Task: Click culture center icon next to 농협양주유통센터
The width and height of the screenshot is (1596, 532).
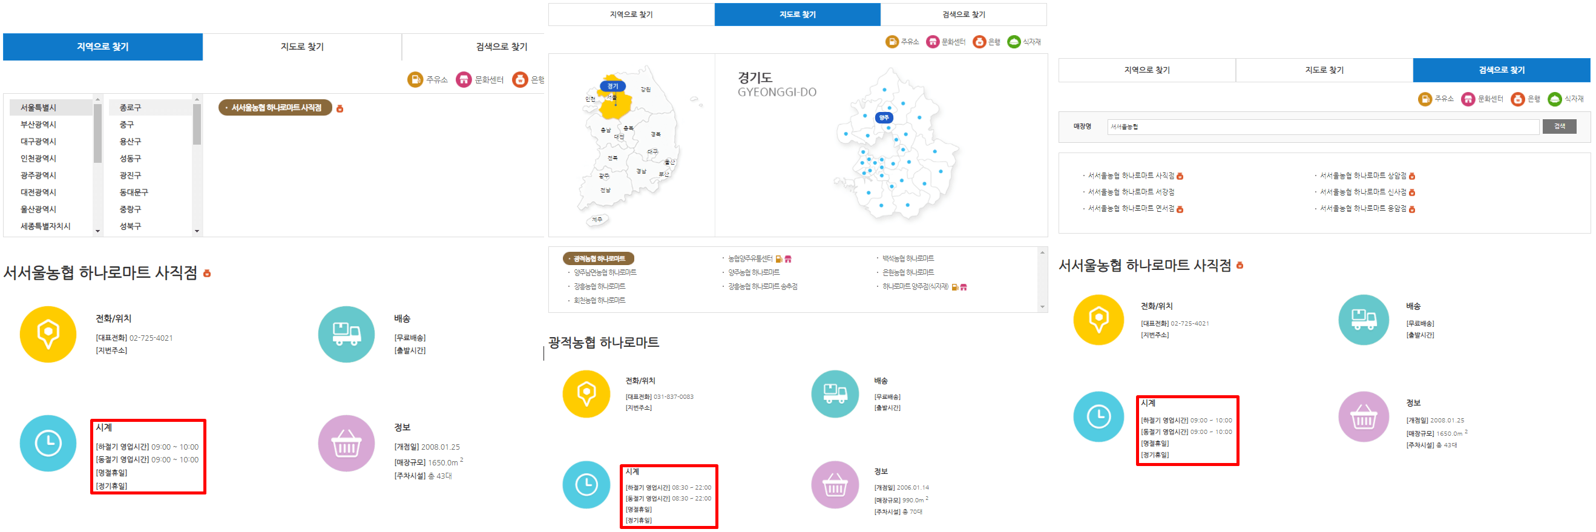Action: click(788, 259)
